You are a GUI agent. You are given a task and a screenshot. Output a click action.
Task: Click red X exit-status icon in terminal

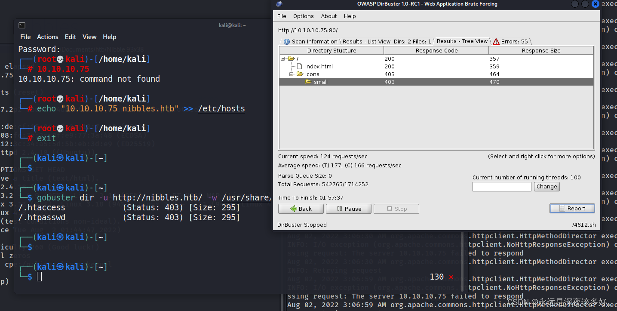point(451,277)
